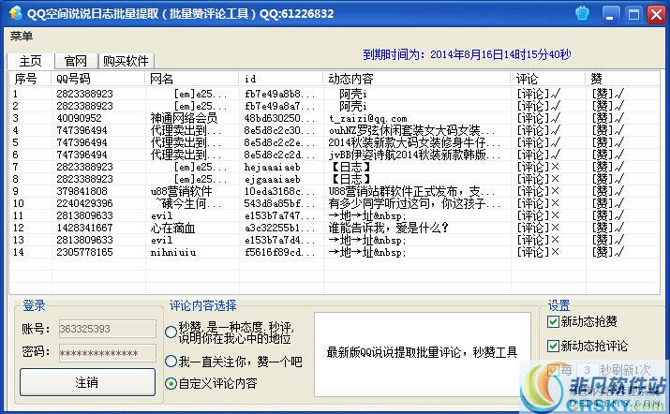Click the expiry date text 到期时间为
670x414 pixels.
[467, 54]
